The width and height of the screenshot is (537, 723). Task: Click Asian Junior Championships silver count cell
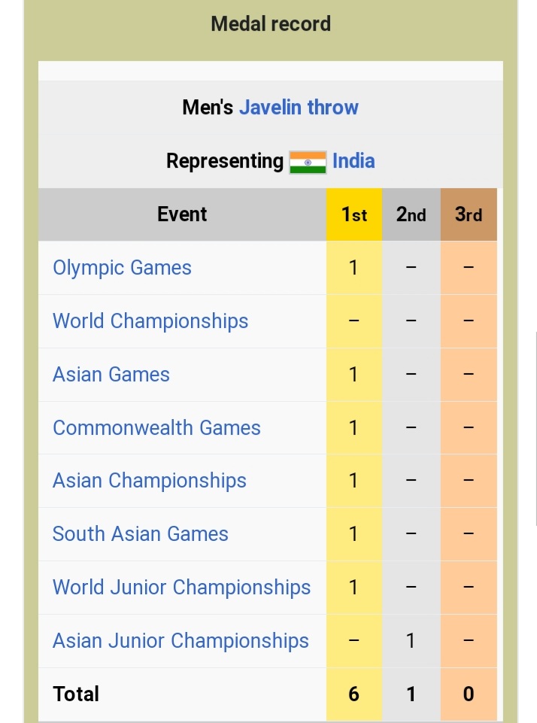point(411,641)
